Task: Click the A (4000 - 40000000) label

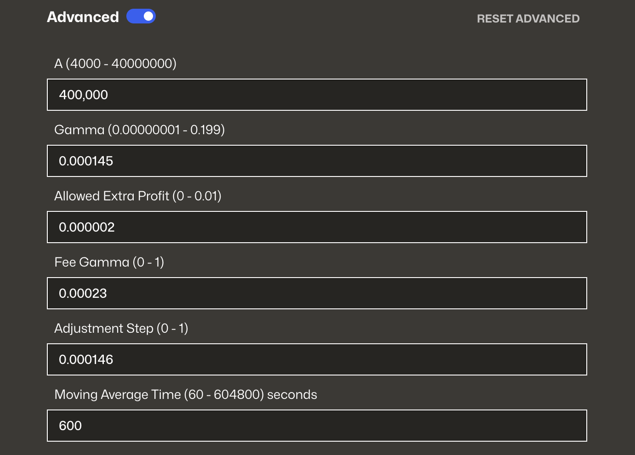Action: pyautogui.click(x=115, y=63)
